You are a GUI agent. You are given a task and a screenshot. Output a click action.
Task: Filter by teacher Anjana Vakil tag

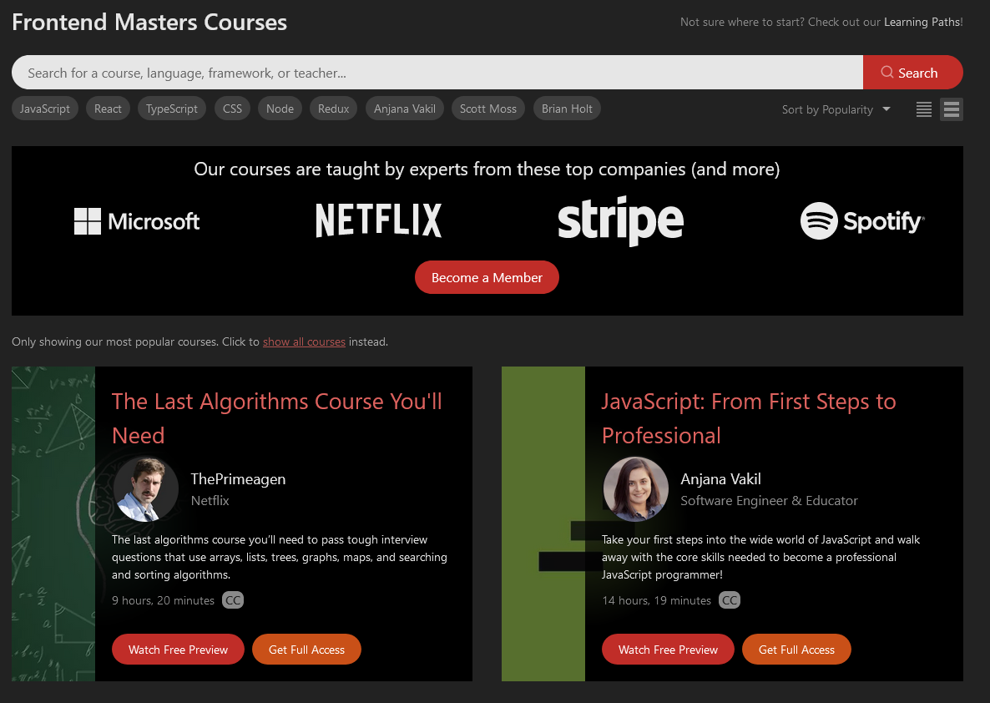[405, 109]
